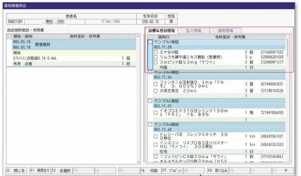Check the インスリン リスプロBS注 checkbox

pos(156,144)
